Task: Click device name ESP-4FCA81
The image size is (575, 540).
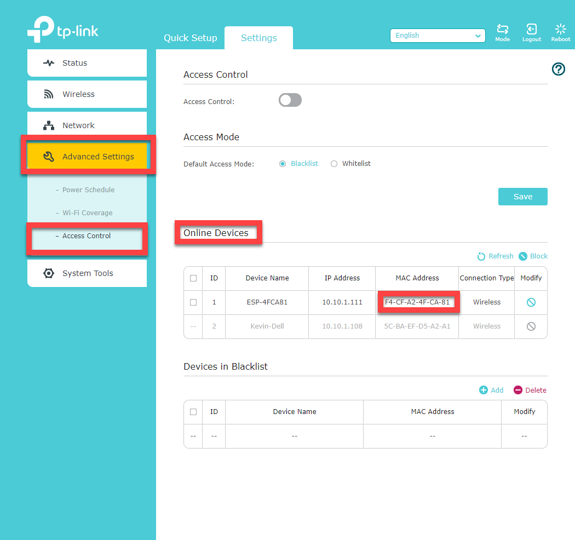Action: [x=267, y=302]
